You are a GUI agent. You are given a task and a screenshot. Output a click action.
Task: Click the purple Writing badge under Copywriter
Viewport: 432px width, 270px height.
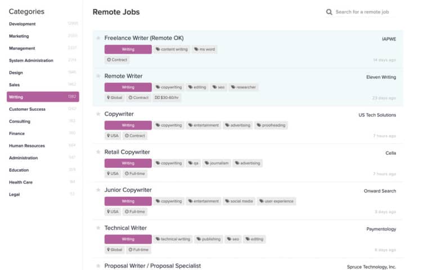pos(128,125)
